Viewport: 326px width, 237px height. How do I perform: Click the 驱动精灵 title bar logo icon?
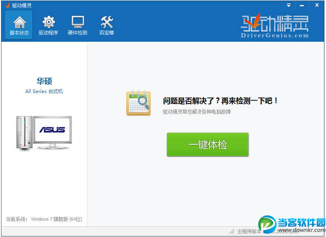coord(7,5)
